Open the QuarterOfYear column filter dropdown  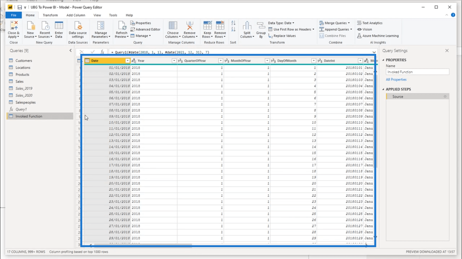pyautogui.click(x=221, y=61)
